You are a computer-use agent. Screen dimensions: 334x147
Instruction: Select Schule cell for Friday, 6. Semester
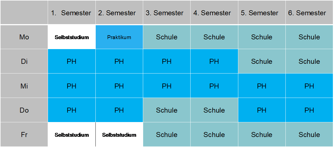point(309,135)
